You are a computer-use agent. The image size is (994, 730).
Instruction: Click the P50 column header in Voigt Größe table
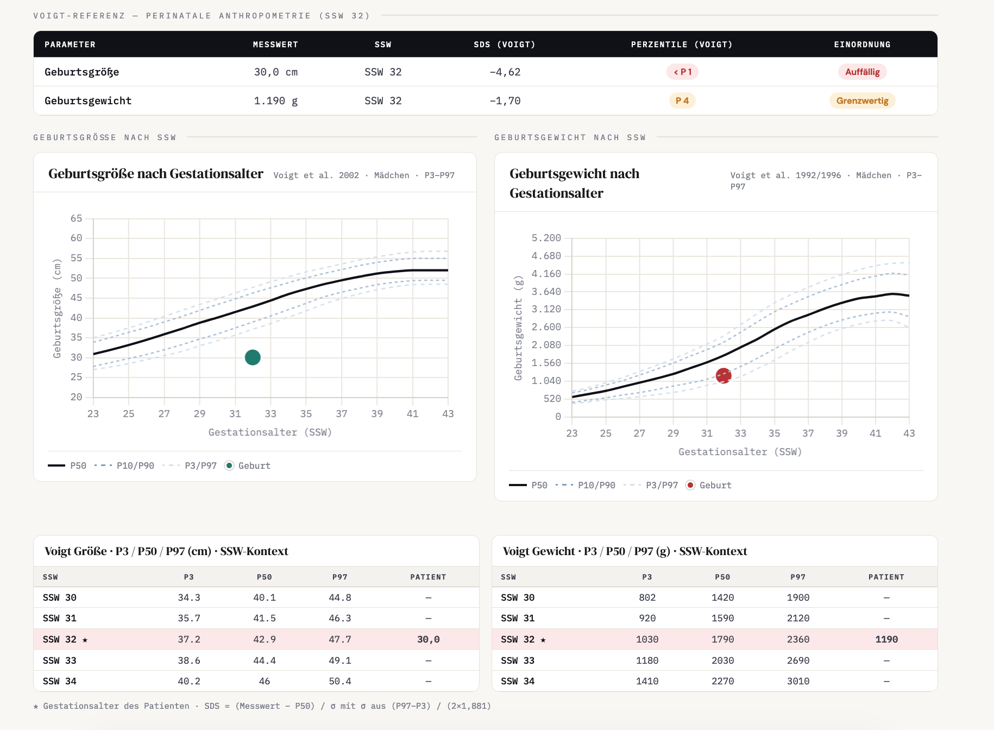265,577
